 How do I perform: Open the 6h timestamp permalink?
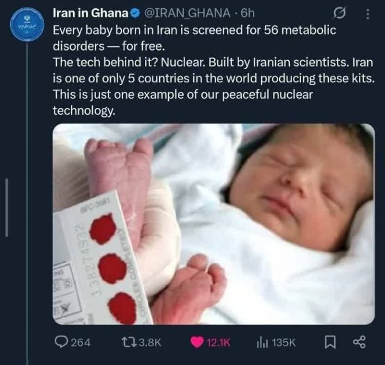click(247, 13)
